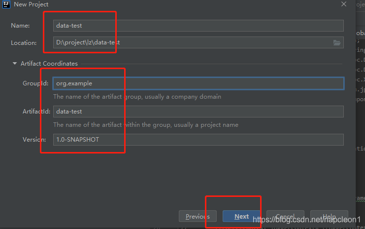Close the New Project dialog

point(344,4)
